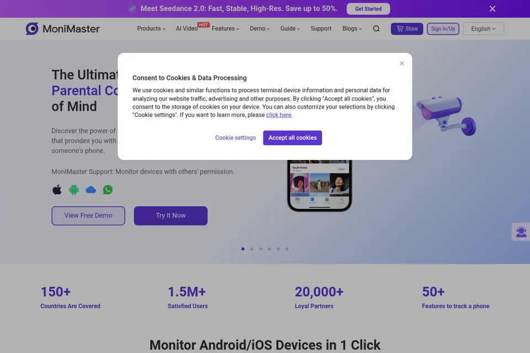Click the 'Loyal Partners' label
Image resolution: width=530 pixels, height=353 pixels.
[x=314, y=306]
